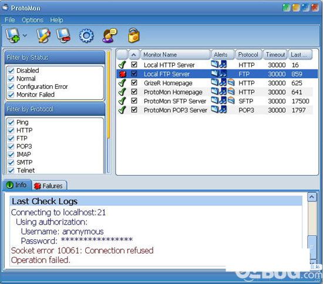This screenshot has width=323, height=284.
Task: Toggle the HTTP protocol filter
Action: pyautogui.click(x=11, y=131)
